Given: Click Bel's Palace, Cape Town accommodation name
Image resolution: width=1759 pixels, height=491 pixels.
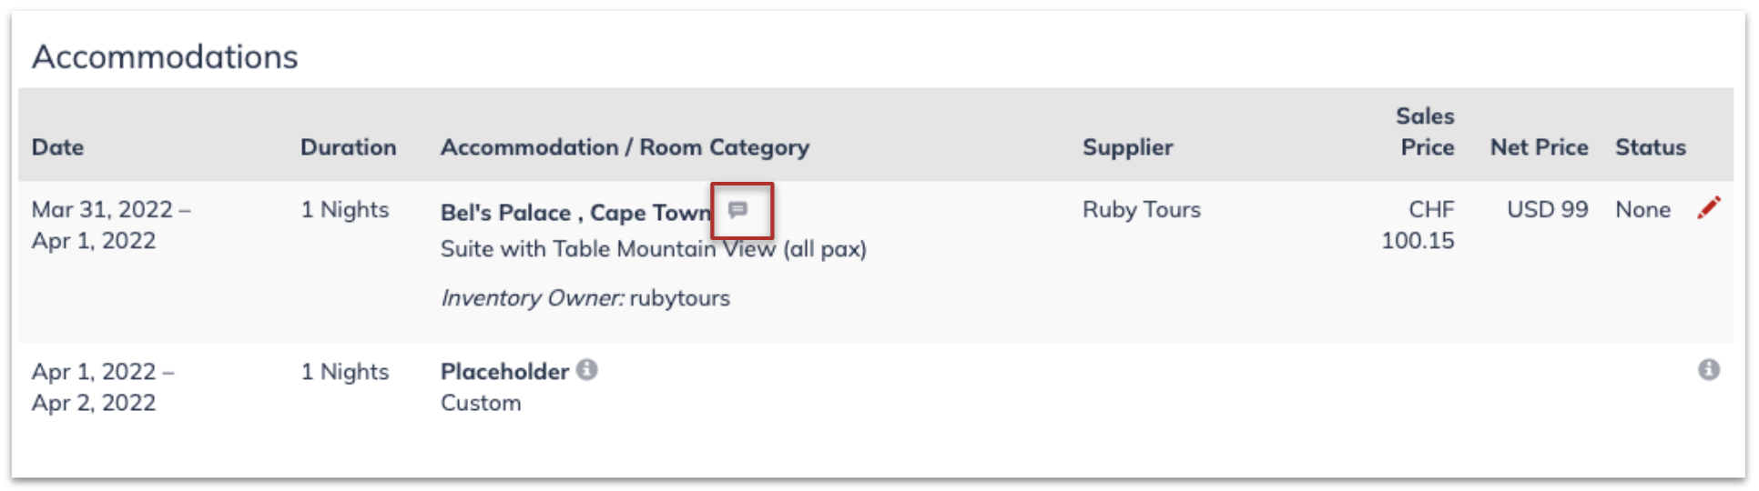Looking at the screenshot, I should coord(576,212).
